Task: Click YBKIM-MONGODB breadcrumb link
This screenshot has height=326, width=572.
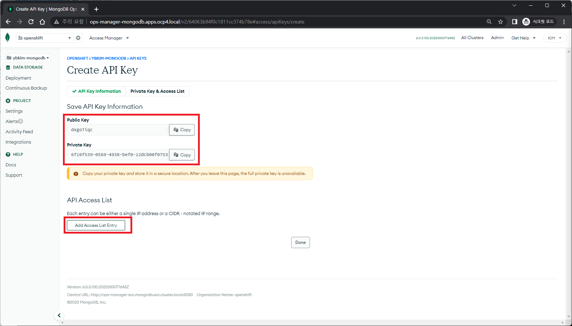Action: pos(109,58)
